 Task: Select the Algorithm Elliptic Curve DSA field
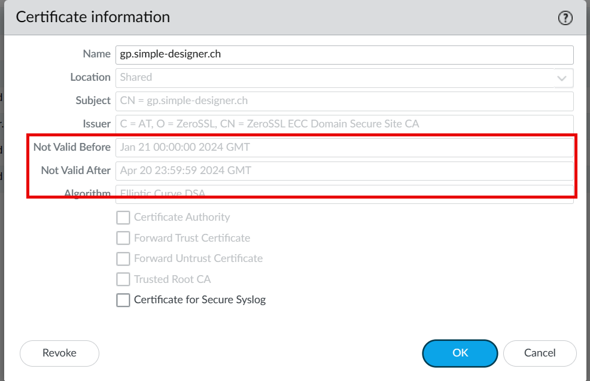point(344,194)
